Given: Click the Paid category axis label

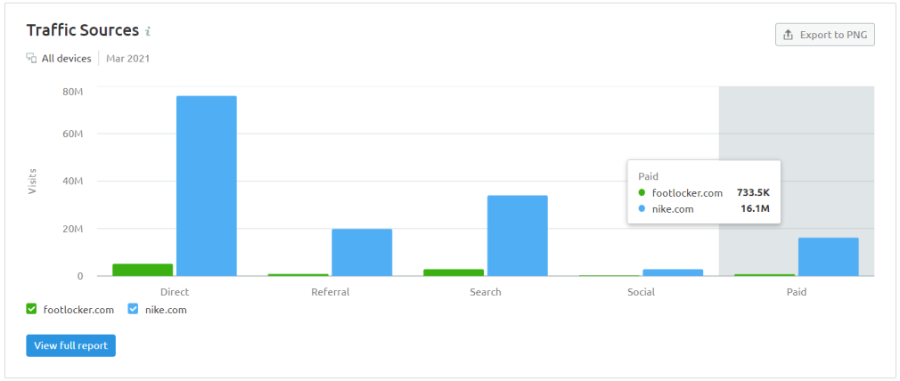Looking at the screenshot, I should (x=796, y=292).
